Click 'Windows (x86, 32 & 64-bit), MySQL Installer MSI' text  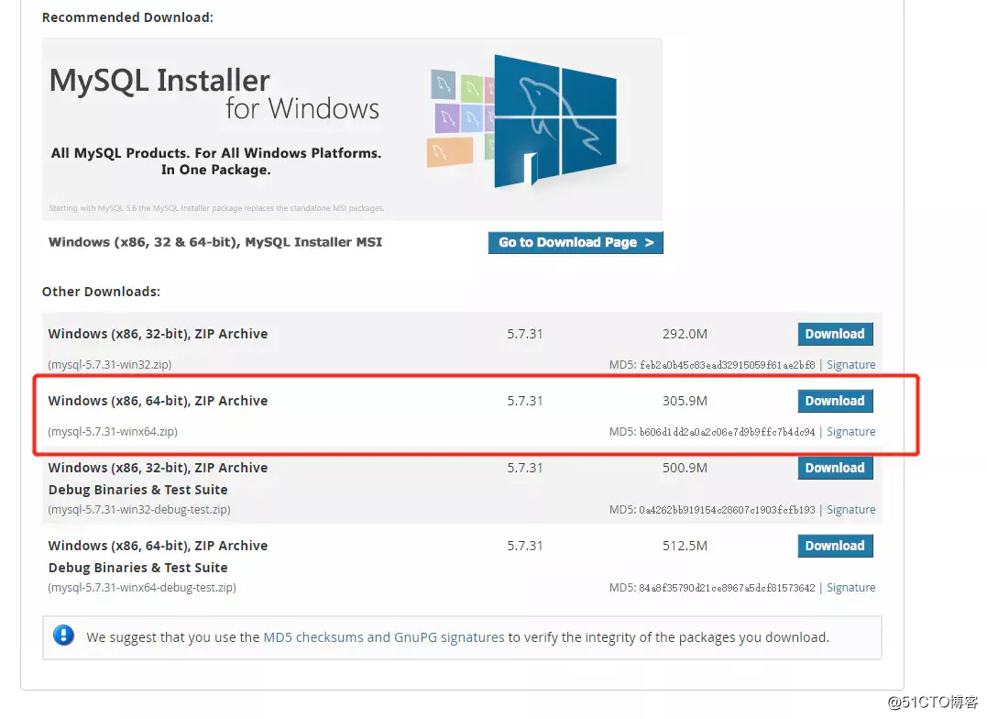coord(215,243)
